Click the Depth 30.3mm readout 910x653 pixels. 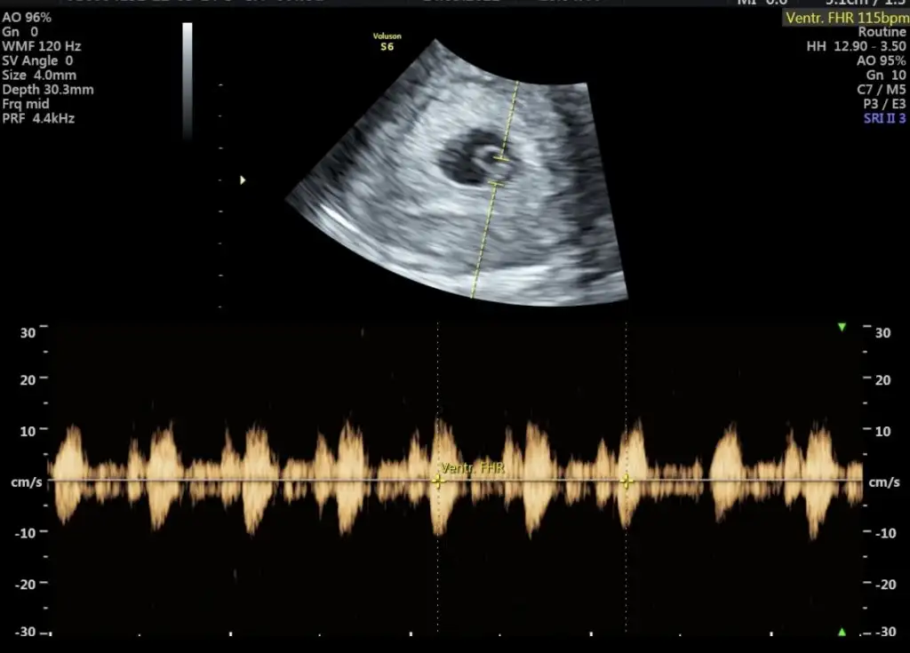[x=48, y=90]
